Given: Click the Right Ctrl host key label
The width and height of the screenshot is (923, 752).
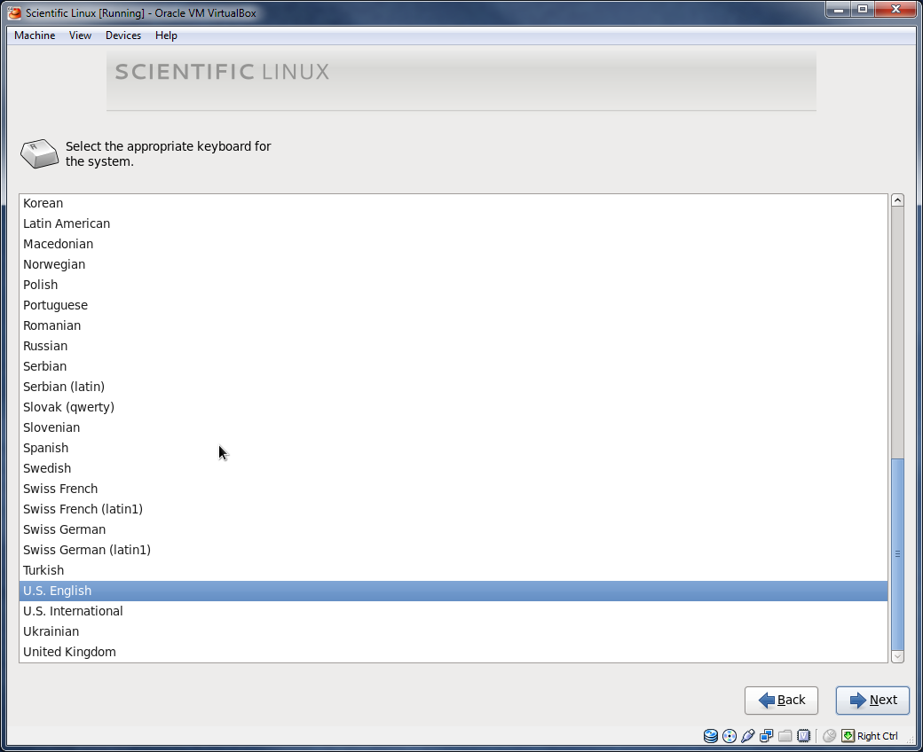Looking at the screenshot, I should (877, 736).
